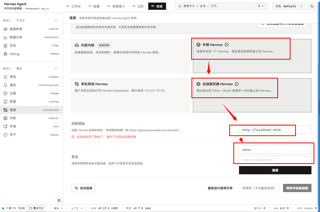
Task: Click the 关于 info circle icon
Action: click(x=5, y=135)
